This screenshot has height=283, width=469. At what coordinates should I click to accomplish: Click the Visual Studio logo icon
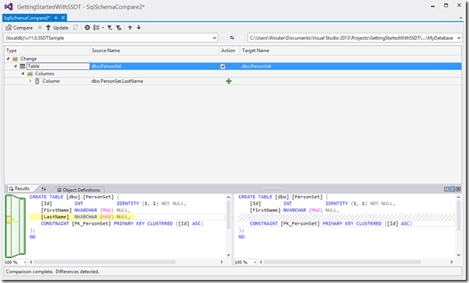(x=9, y=6)
